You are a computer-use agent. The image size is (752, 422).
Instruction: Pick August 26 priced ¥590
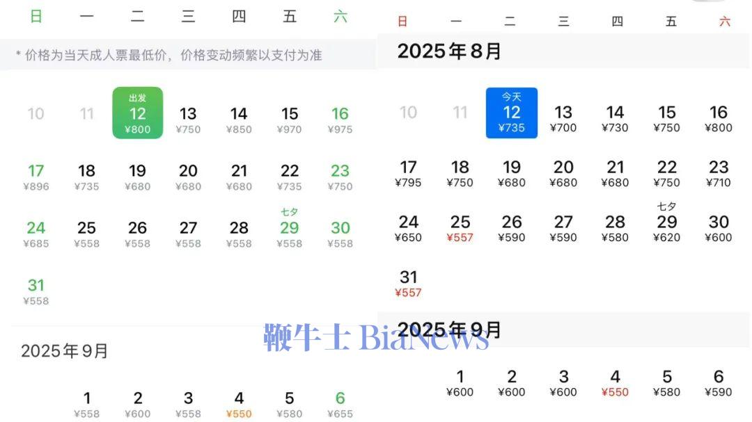[511, 228]
